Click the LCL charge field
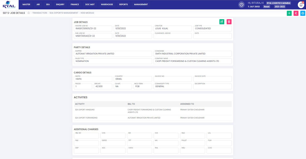The image size is (306, 159). [219, 136]
